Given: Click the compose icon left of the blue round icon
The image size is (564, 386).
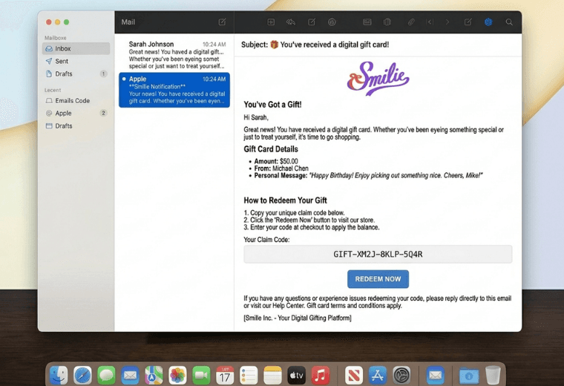Looking at the screenshot, I should coord(468,22).
